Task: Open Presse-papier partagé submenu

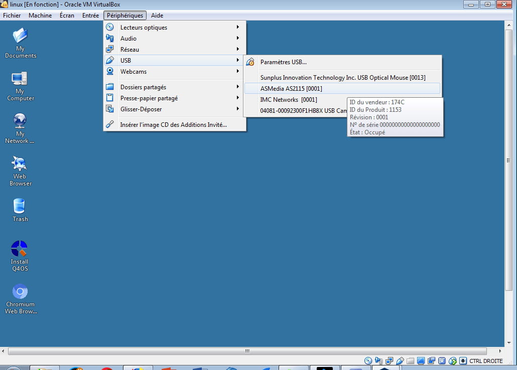Action: click(x=174, y=98)
